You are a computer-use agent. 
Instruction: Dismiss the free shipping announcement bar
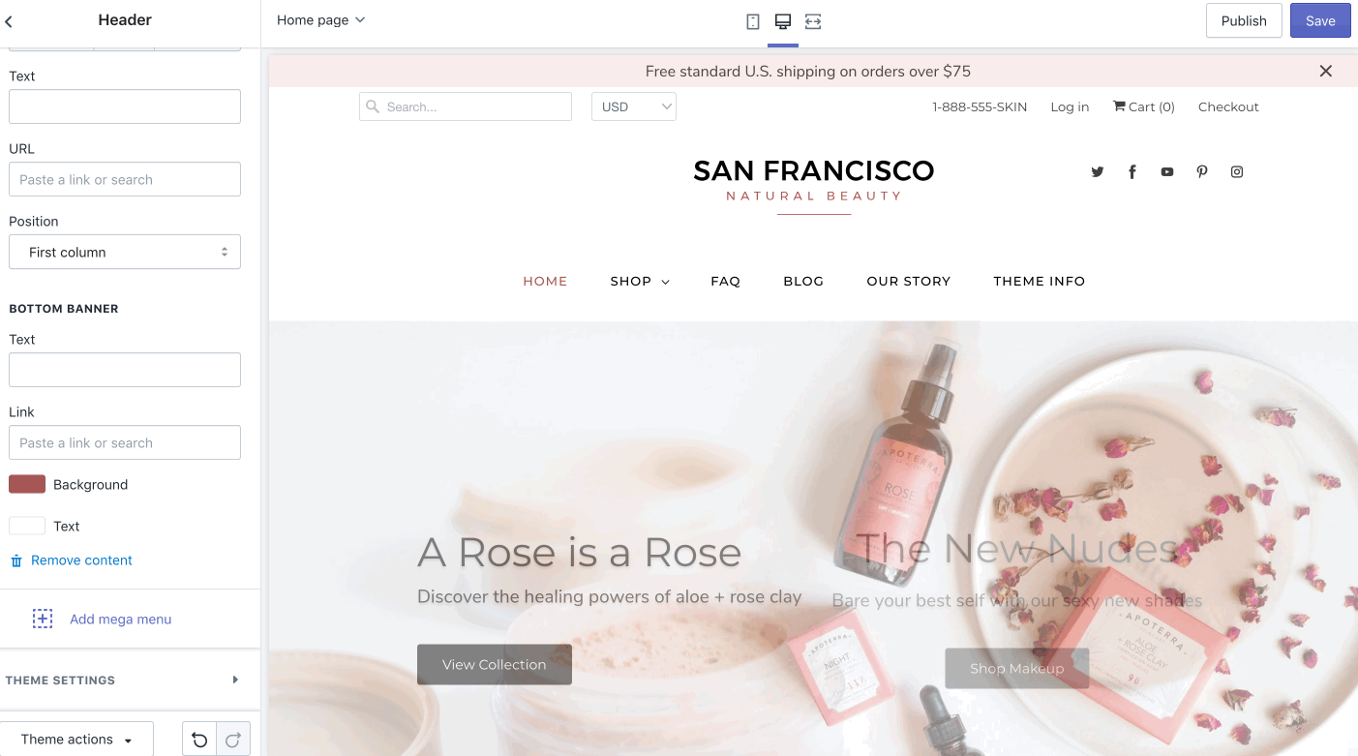[1326, 71]
